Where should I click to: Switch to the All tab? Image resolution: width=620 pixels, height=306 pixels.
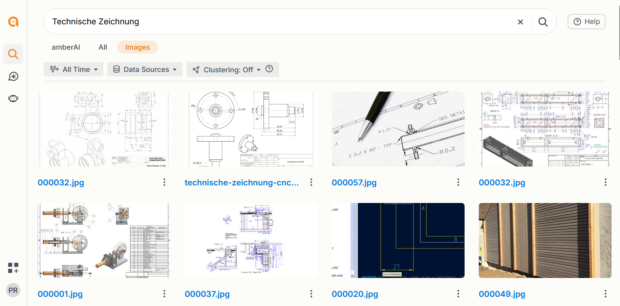coord(103,47)
